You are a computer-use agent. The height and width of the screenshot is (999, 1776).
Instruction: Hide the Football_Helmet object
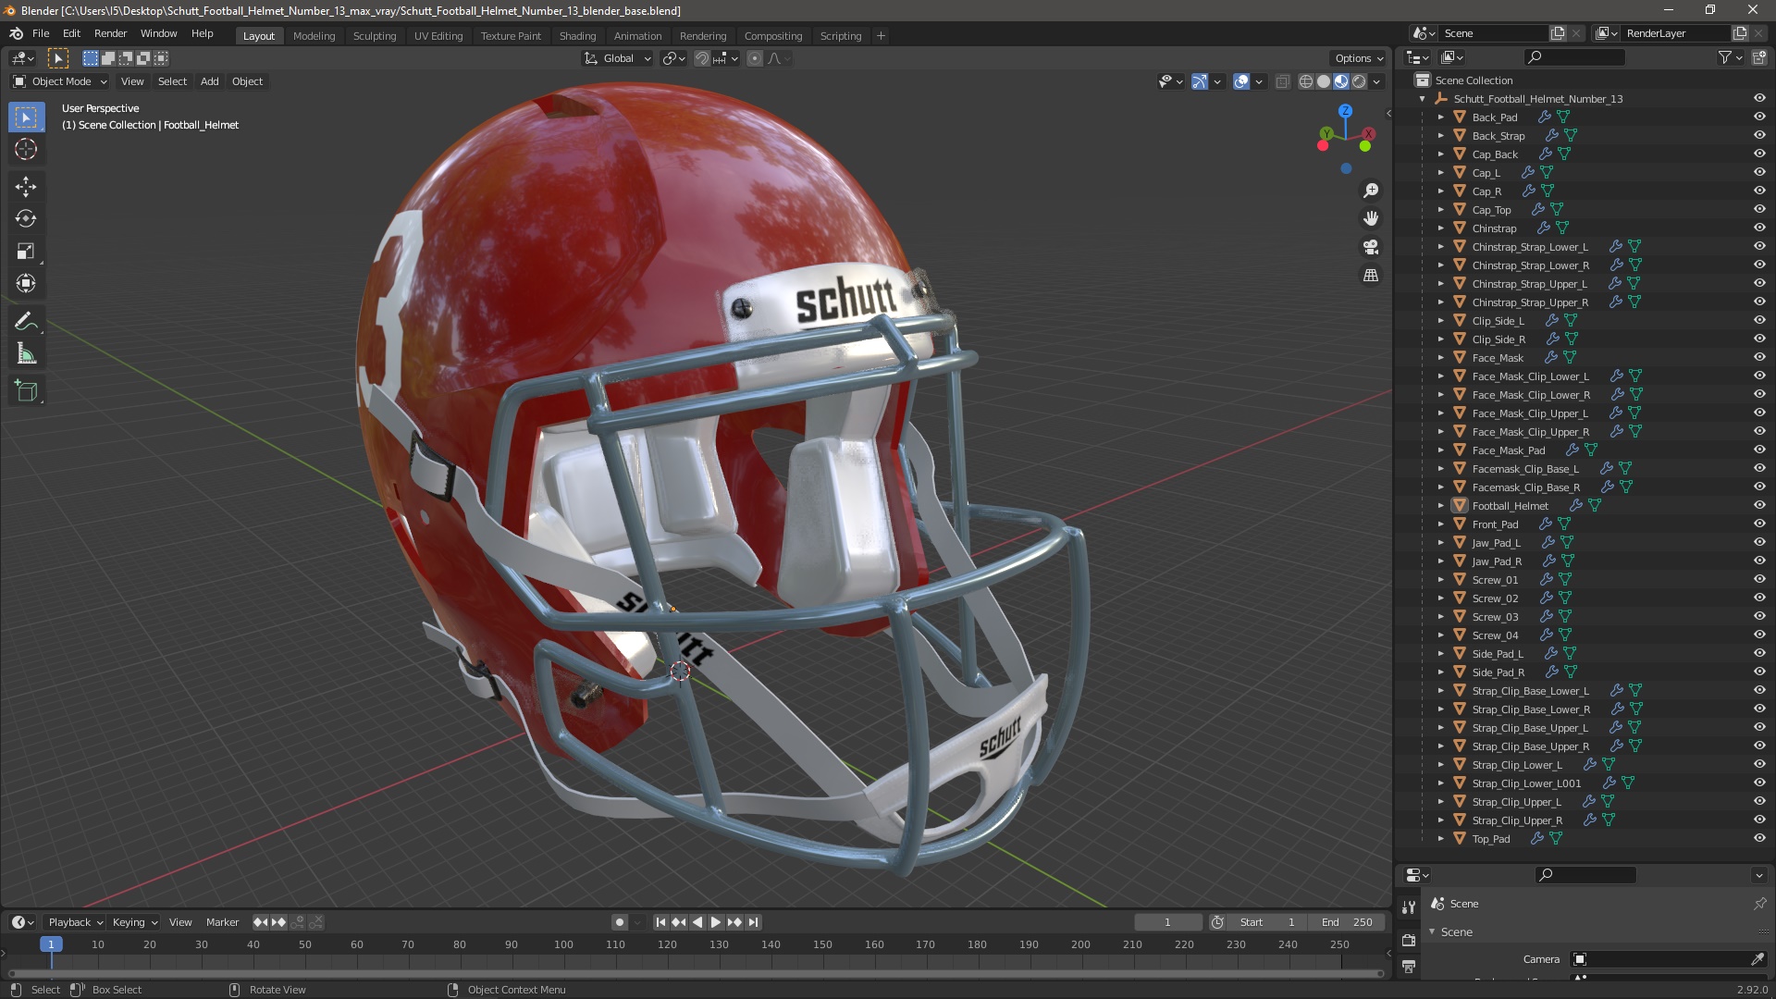point(1759,506)
